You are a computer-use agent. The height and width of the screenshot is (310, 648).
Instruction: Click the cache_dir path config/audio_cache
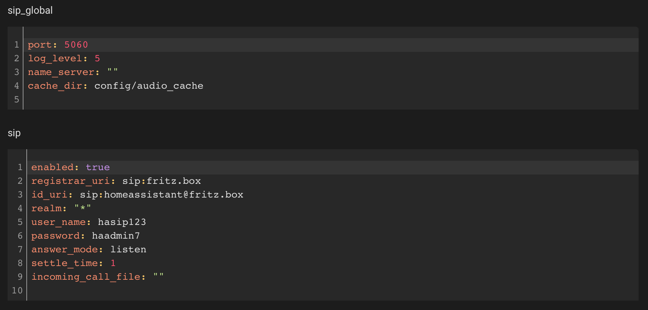(149, 86)
